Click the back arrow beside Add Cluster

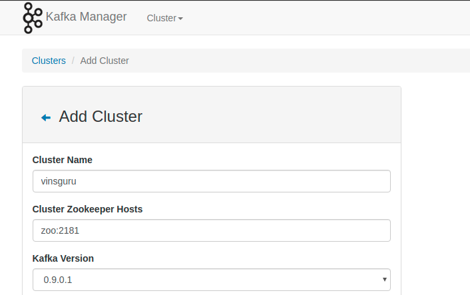coord(46,117)
